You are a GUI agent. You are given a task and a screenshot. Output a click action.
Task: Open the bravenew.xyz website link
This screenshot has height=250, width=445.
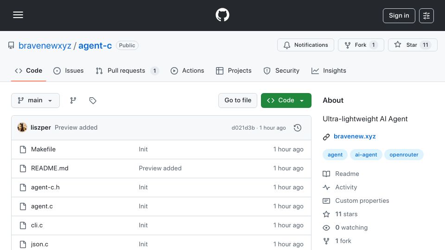pos(355,136)
